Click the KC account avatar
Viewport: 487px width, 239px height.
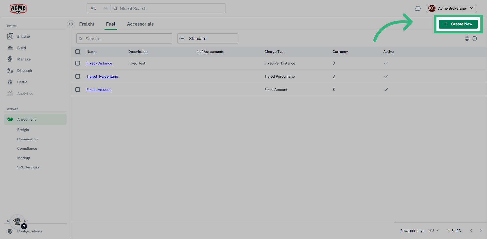(432, 8)
